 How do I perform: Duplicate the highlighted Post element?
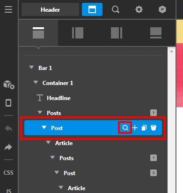pyautogui.click(x=144, y=128)
